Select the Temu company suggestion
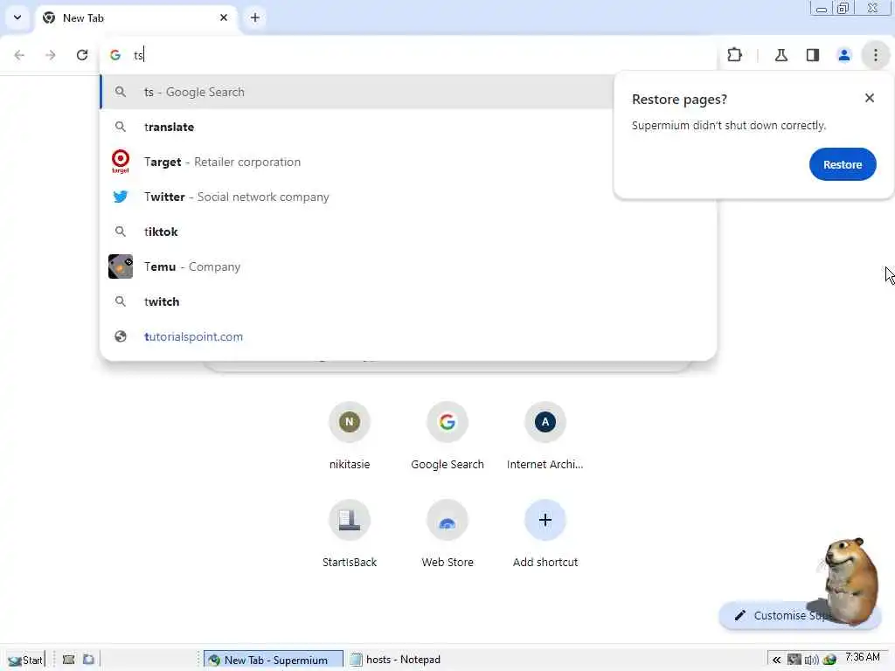 tap(408, 266)
